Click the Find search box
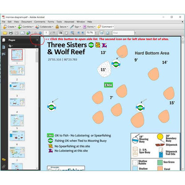 (123, 33)
